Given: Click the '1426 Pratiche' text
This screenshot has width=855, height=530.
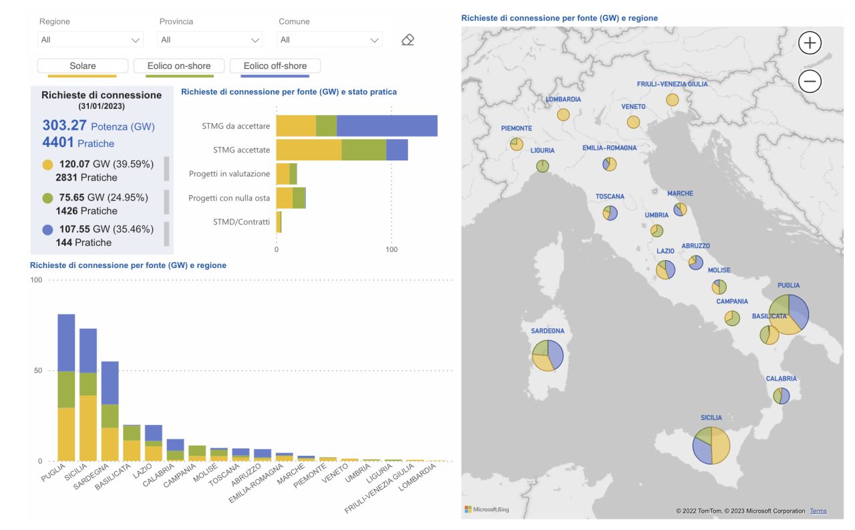Looking at the screenshot, I should point(86,211).
